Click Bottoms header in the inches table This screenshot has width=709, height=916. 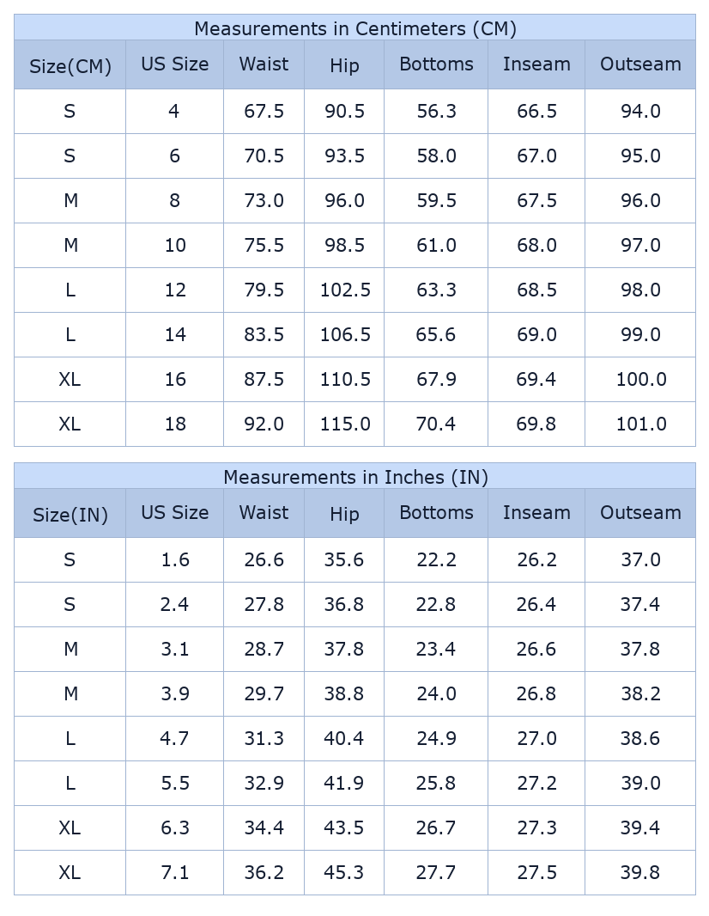[436, 513]
